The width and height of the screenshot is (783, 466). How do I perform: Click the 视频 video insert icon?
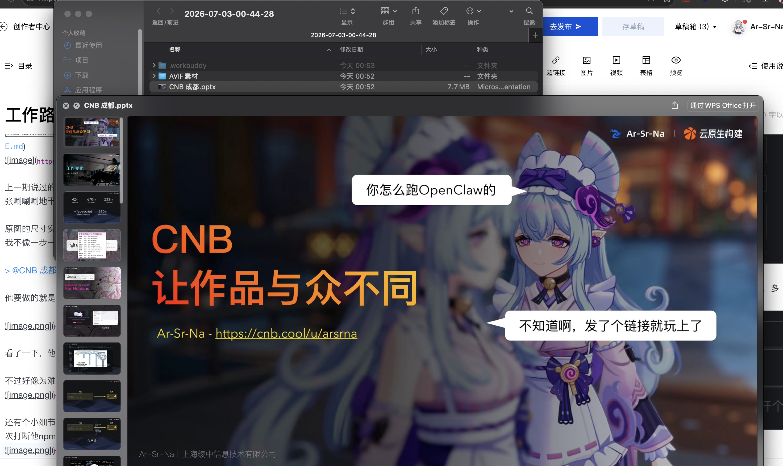(617, 60)
